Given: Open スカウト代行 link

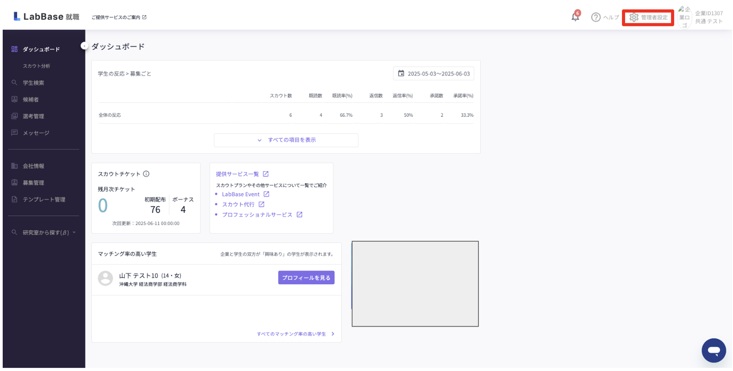Looking at the screenshot, I should coord(238,204).
